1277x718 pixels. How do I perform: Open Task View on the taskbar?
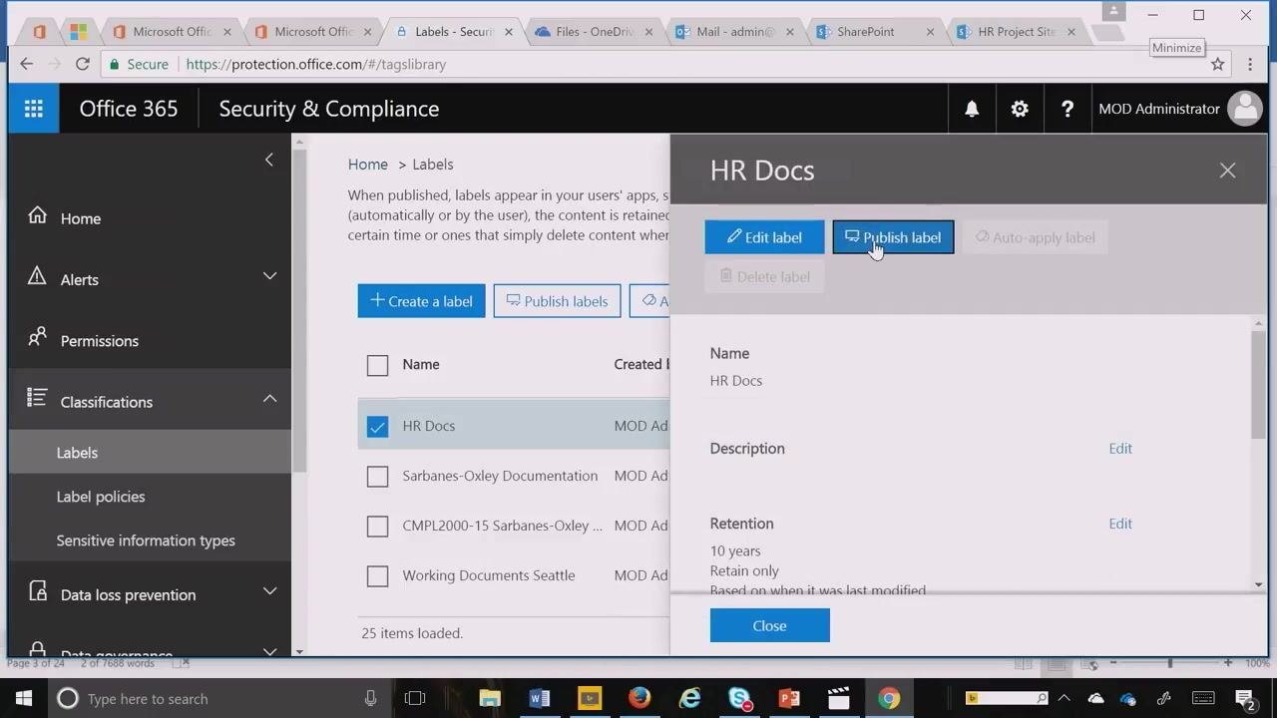415,698
